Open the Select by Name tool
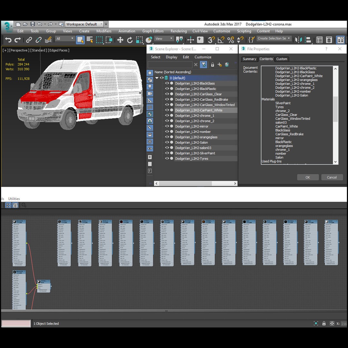348x348 pixels. pyautogui.click(x=90, y=40)
